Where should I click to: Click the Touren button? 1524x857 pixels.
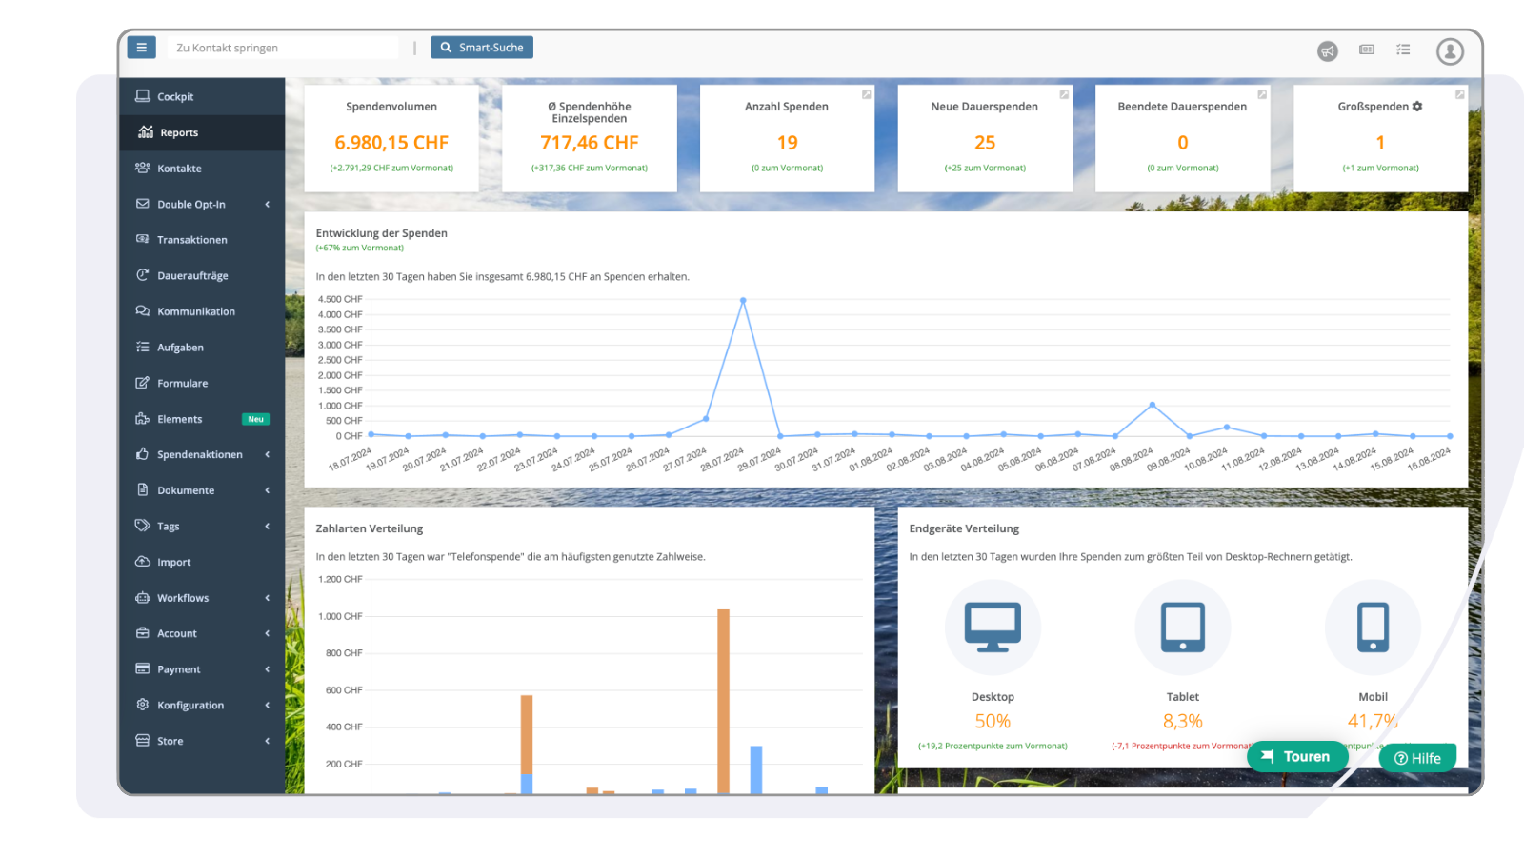click(x=1297, y=756)
